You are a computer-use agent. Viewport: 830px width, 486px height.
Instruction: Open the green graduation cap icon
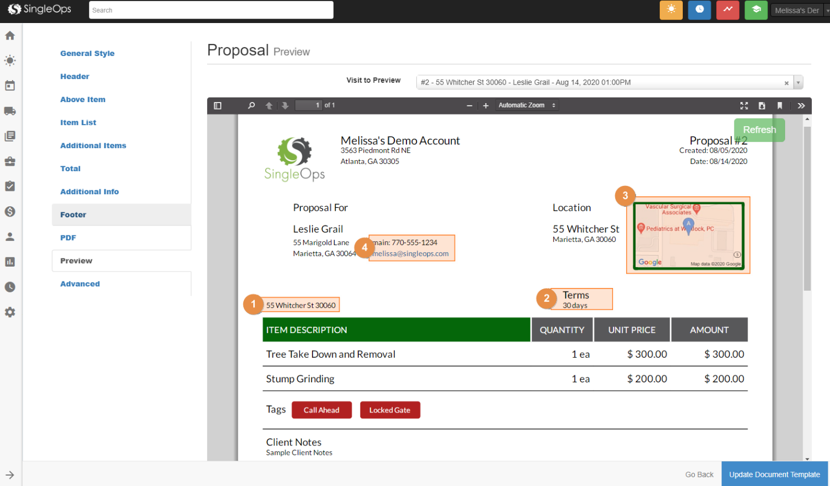click(756, 10)
